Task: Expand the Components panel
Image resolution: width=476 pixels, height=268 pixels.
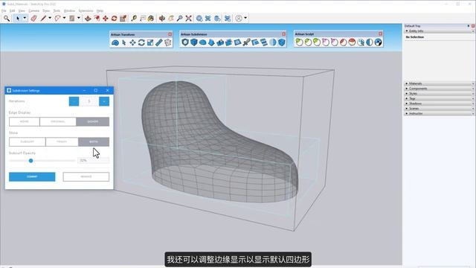Action: 407,89
